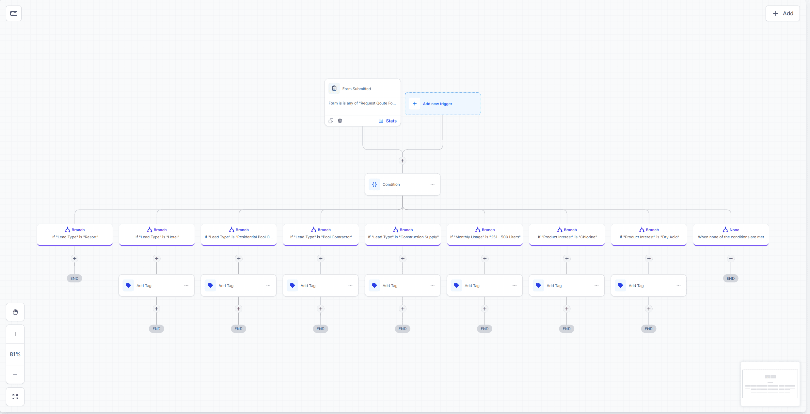
Task: Add a step under the Dry Acid branch
Action: (x=649, y=259)
